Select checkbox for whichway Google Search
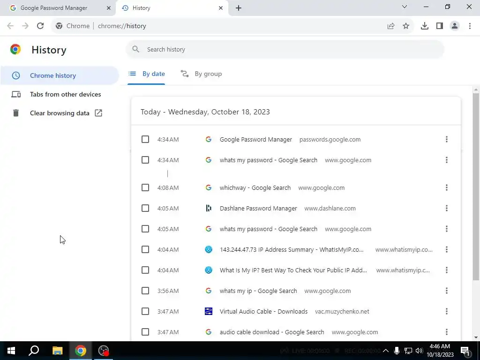This screenshot has height=360, width=480. point(145,187)
